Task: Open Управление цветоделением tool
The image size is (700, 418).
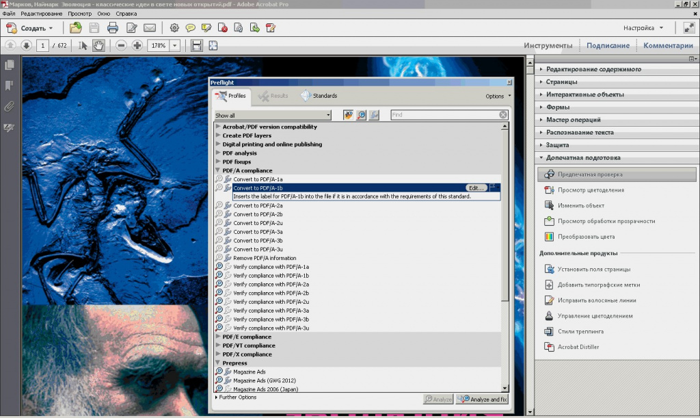Action: tap(595, 316)
